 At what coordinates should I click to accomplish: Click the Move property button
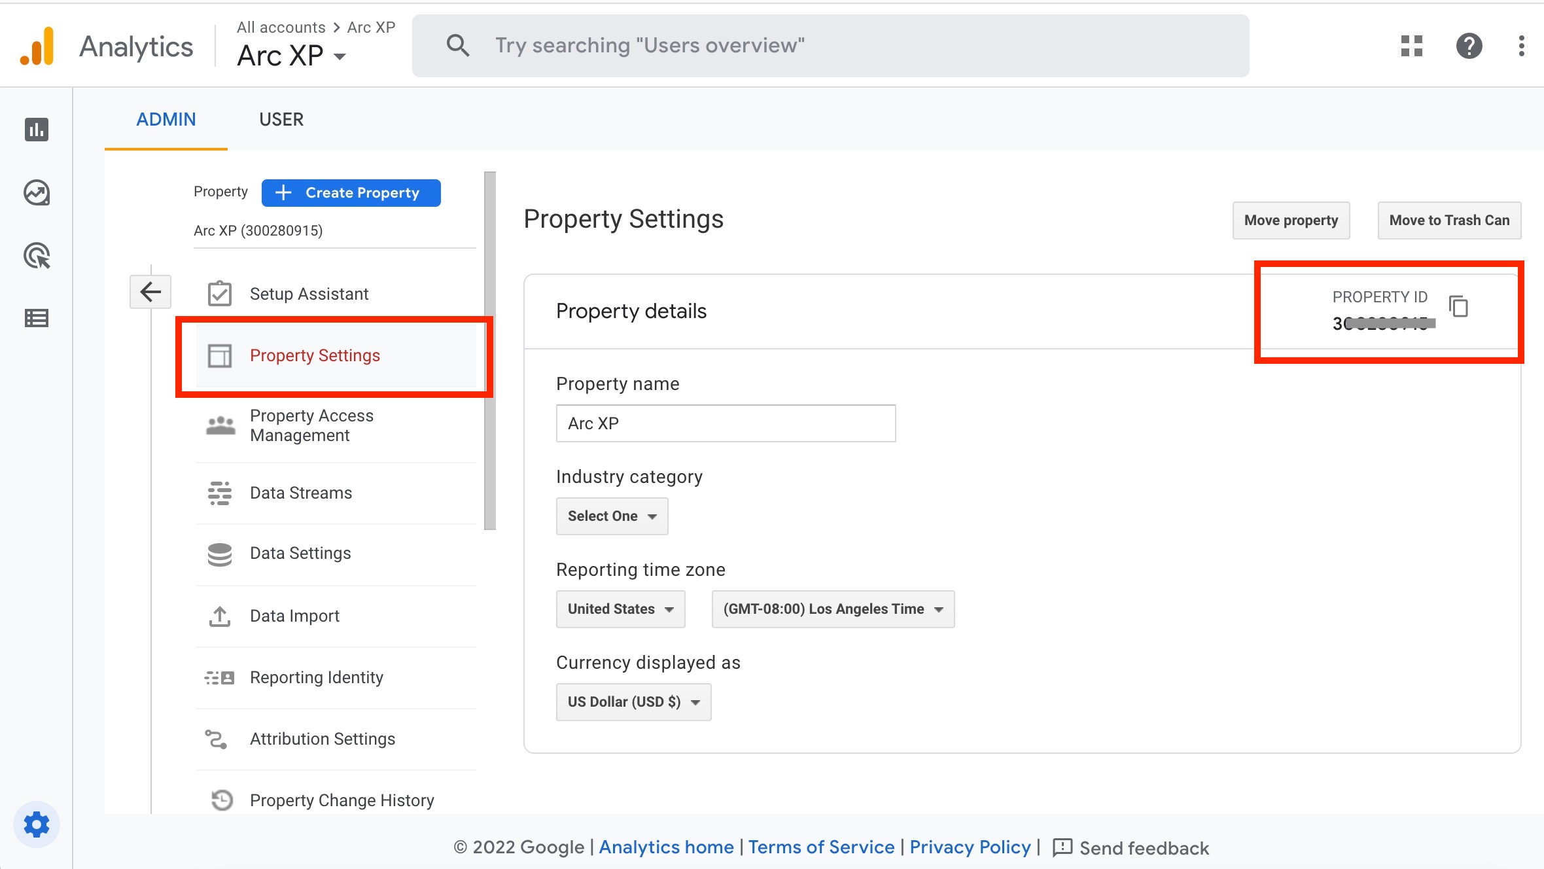(x=1291, y=221)
